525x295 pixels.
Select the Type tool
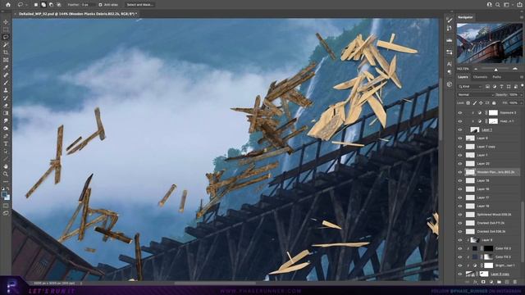tap(6, 143)
